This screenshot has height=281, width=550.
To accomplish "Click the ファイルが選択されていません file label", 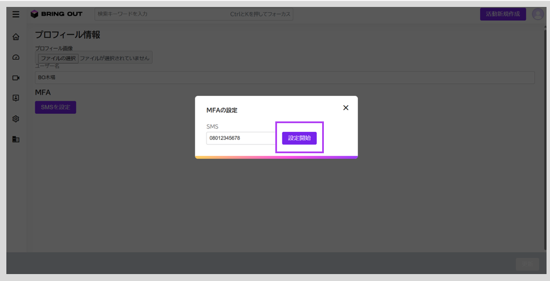I will (x=115, y=58).
